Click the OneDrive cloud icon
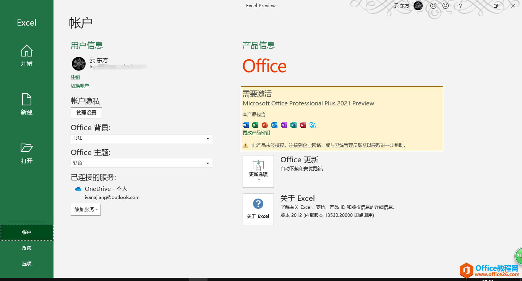This screenshot has height=281, width=522. pyautogui.click(x=78, y=189)
